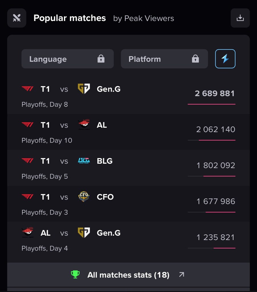
Task: Click the green trophy icon
Action: [x=75, y=275]
